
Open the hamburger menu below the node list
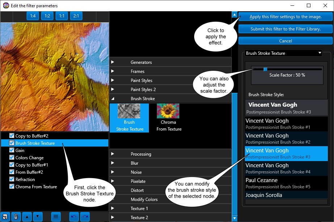pos(56,217)
